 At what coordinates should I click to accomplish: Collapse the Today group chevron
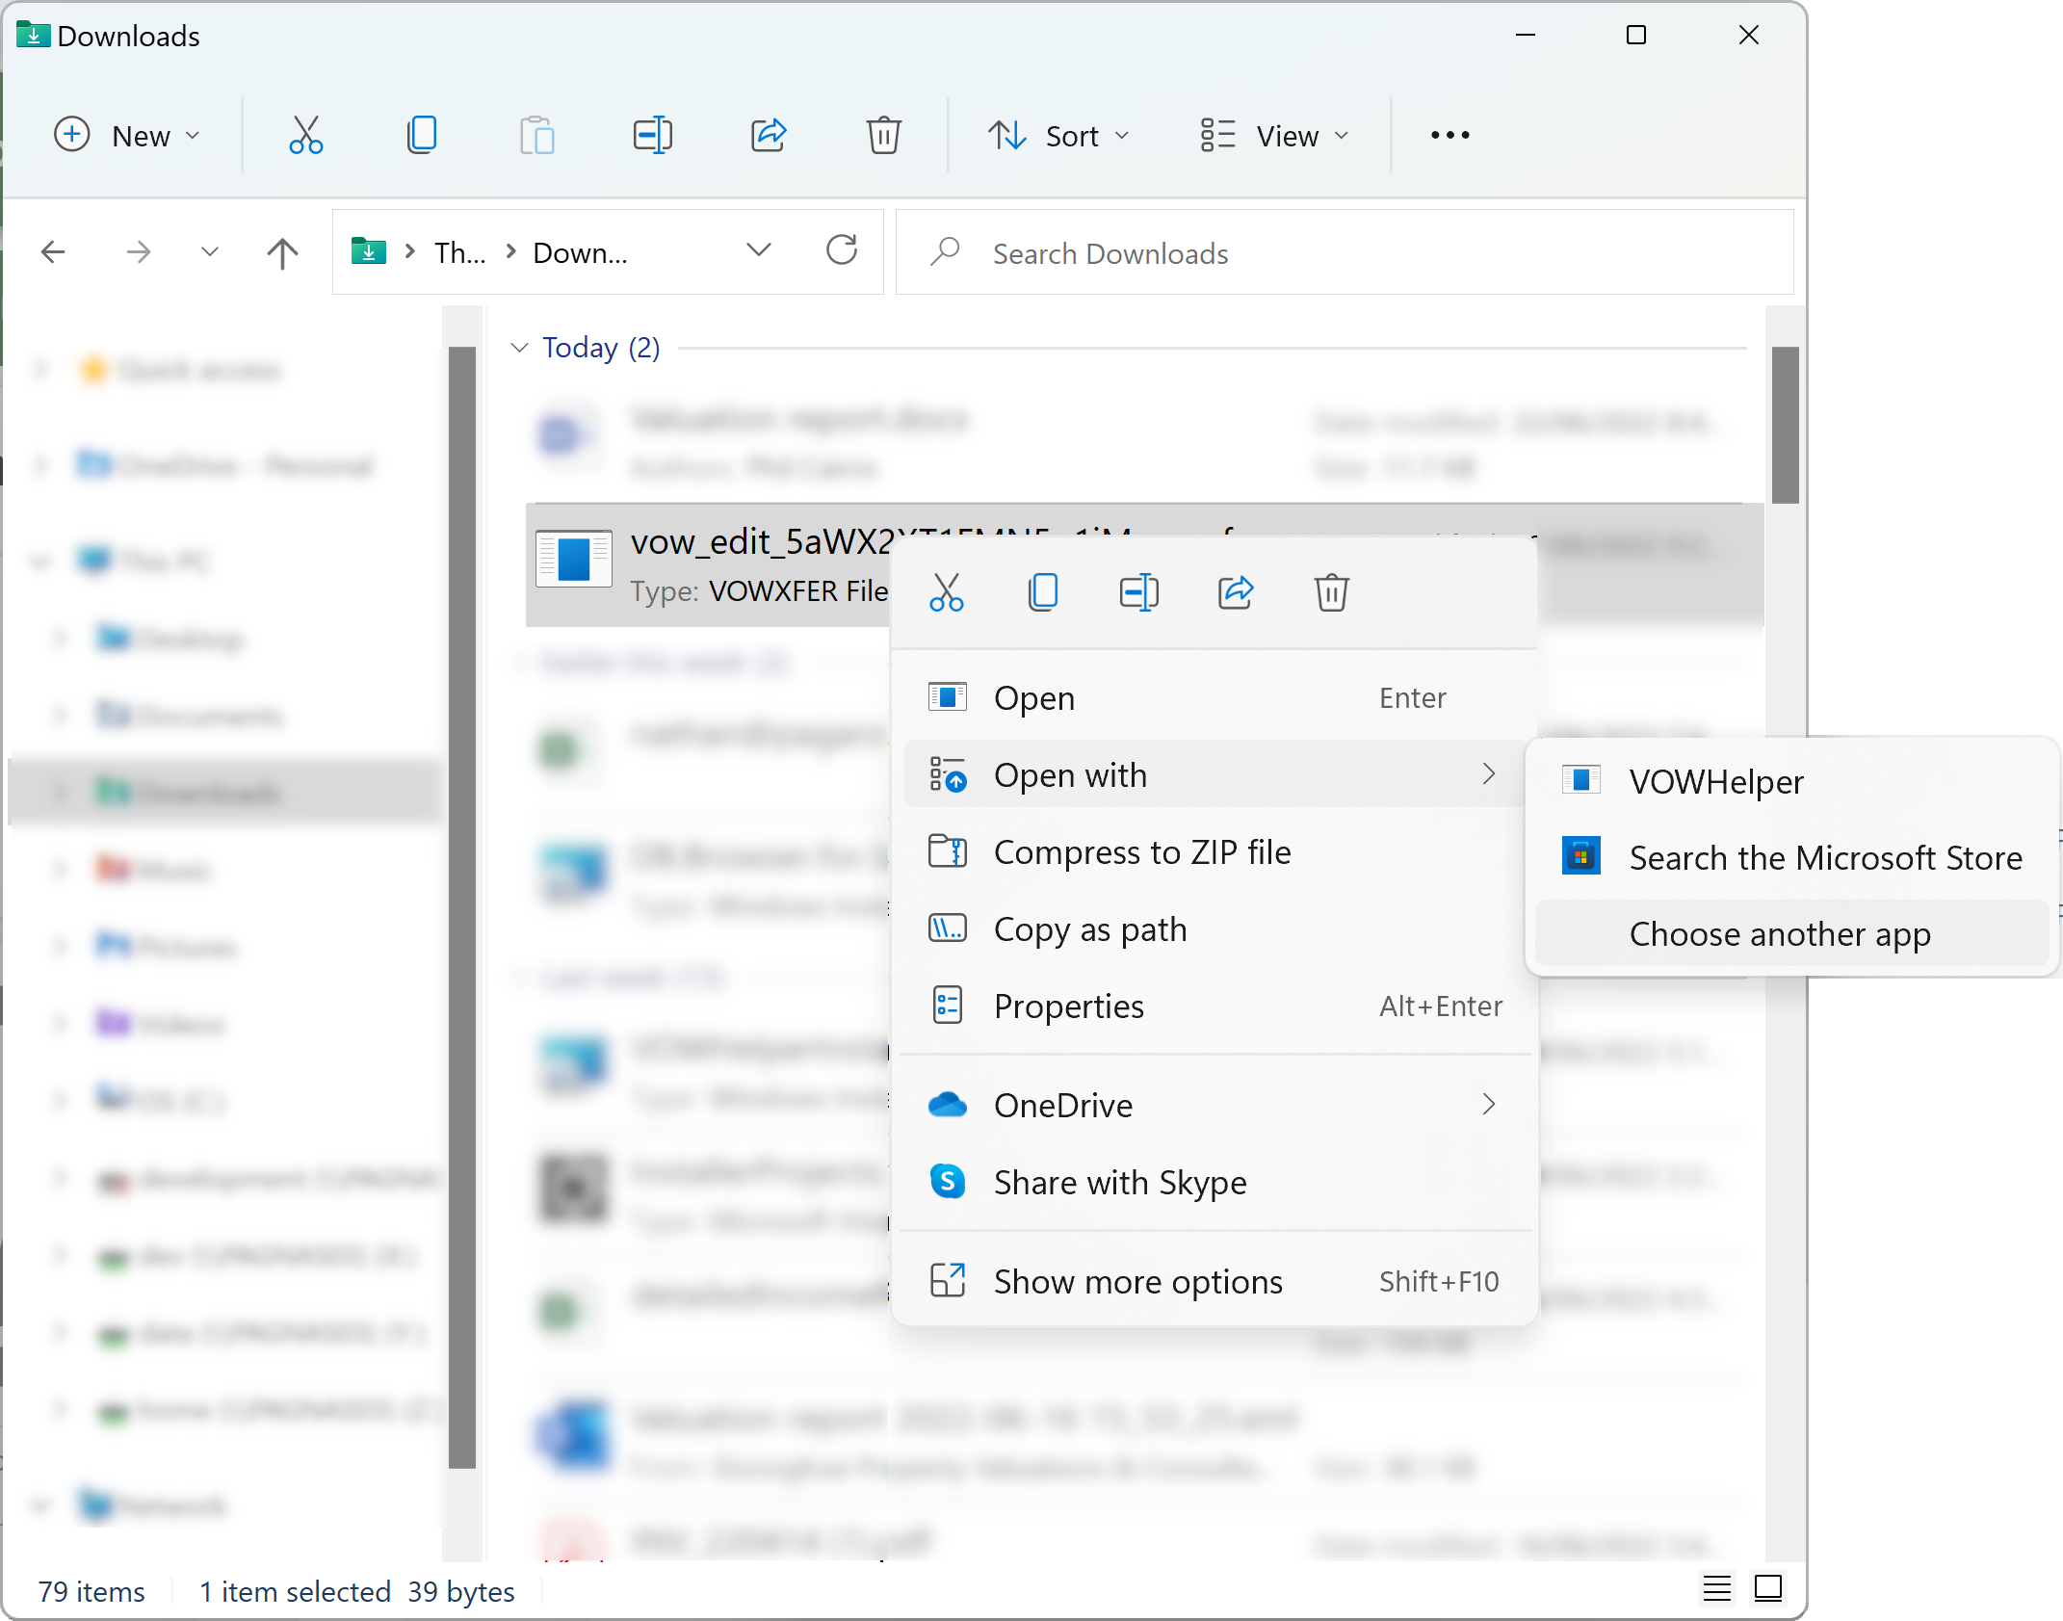(519, 348)
